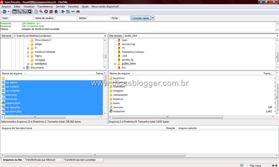279x167 pixels.
Task: Select the readme.html file
Action: pyautogui.click(x=13, y=103)
